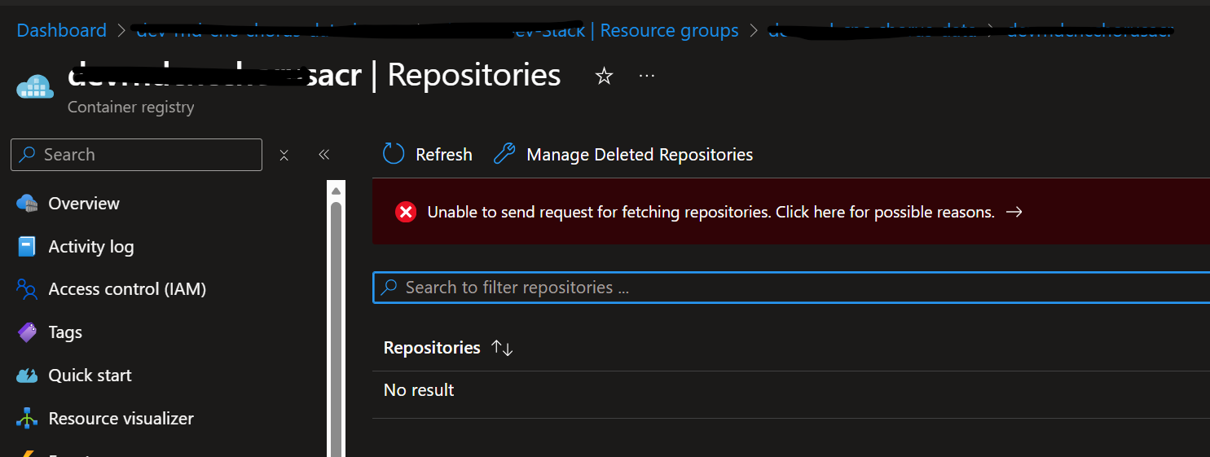Select Tags in sidebar menu
This screenshot has width=1210, height=457.
pos(64,332)
